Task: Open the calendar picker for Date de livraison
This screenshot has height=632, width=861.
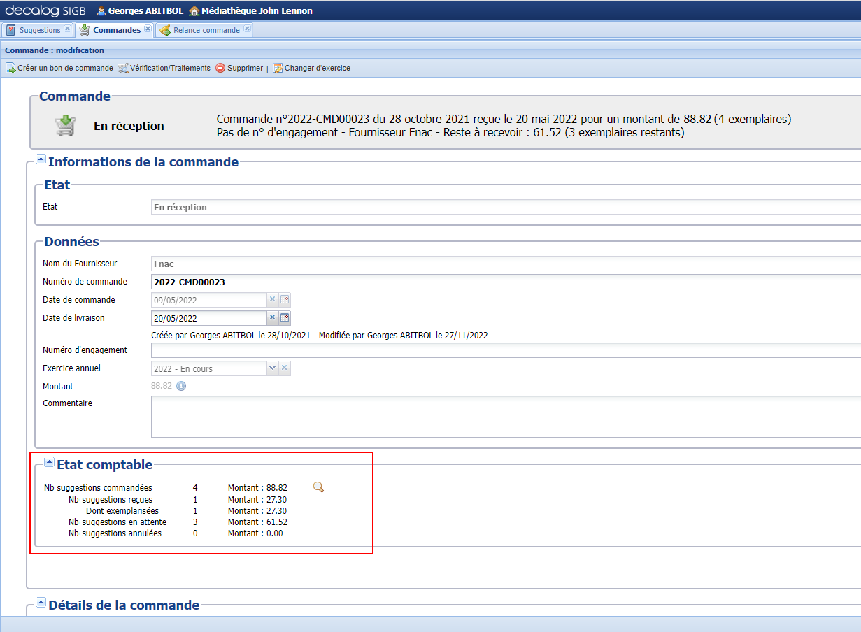Action: [x=283, y=317]
